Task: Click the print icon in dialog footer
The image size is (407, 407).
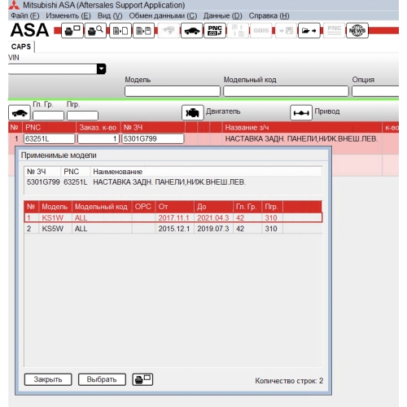Action: pos(142,379)
